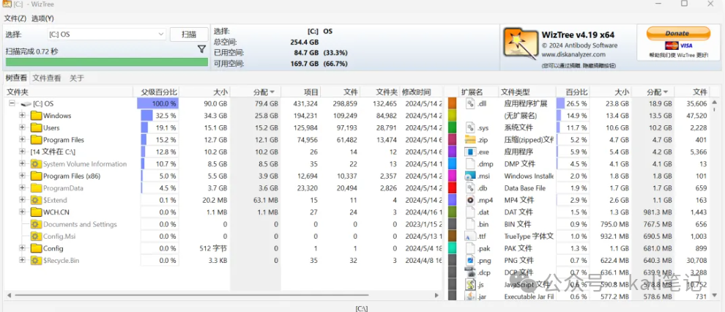The image size is (725, 312).
Task: Collapse the [C:] OS root node
Action: point(12,103)
